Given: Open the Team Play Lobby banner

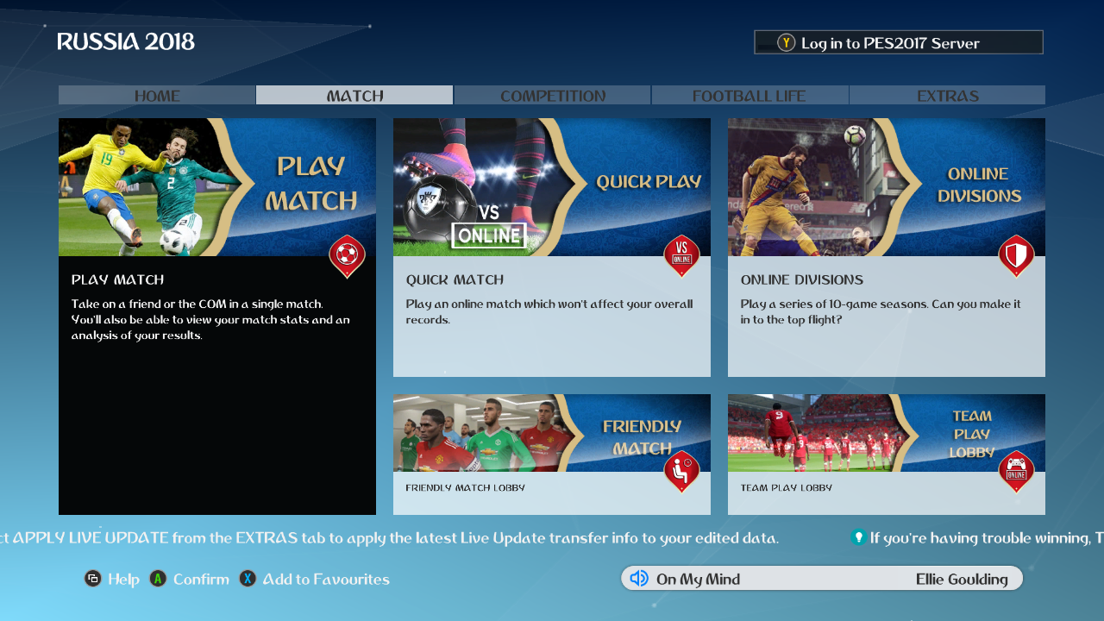Looking at the screenshot, I should [887, 433].
